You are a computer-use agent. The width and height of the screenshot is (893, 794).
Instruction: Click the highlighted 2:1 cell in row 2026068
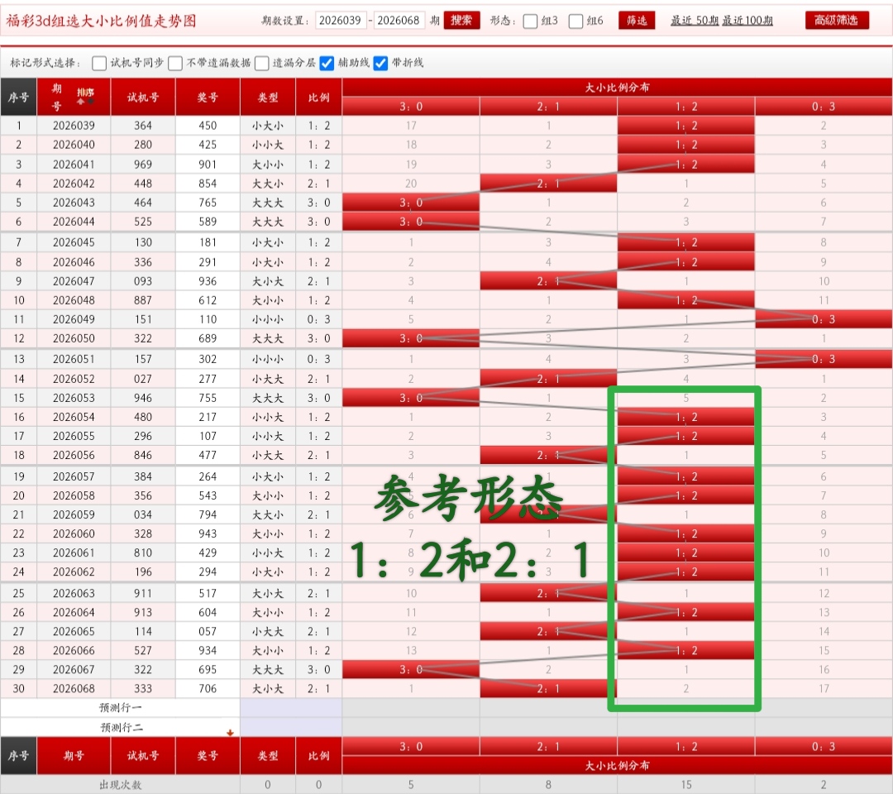548,688
